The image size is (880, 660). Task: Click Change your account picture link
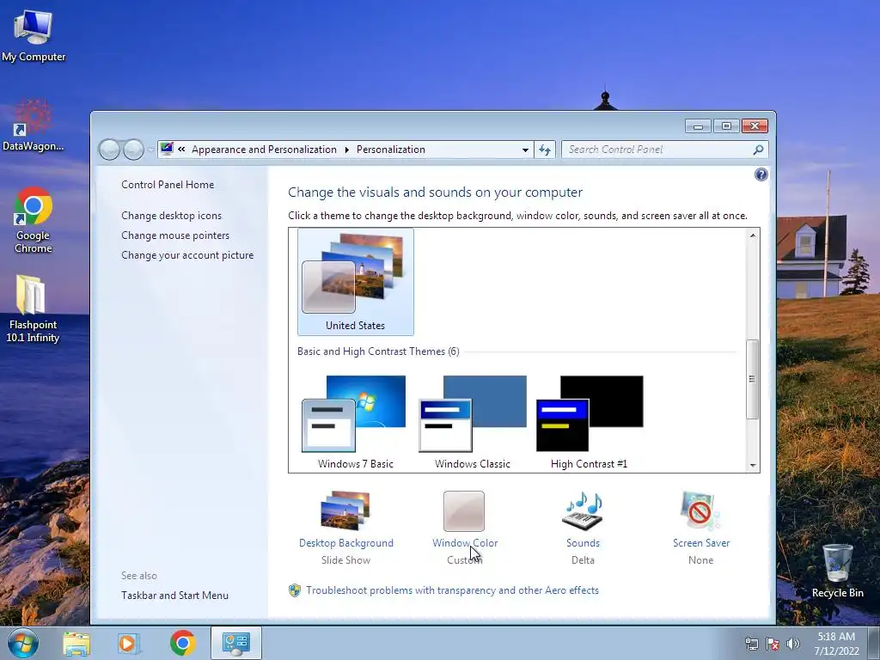187,254
